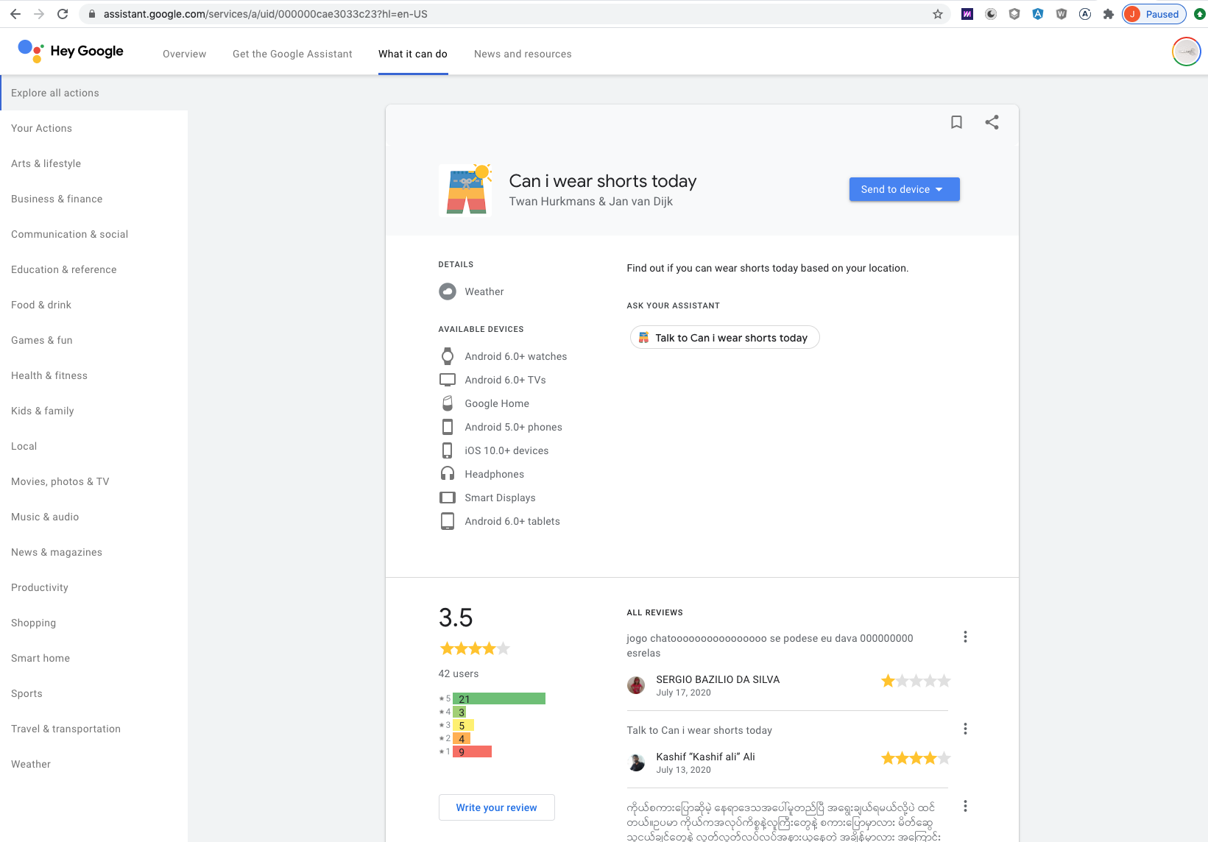Click the Paused profile button
This screenshot has height=842, width=1208.
[x=1154, y=14]
